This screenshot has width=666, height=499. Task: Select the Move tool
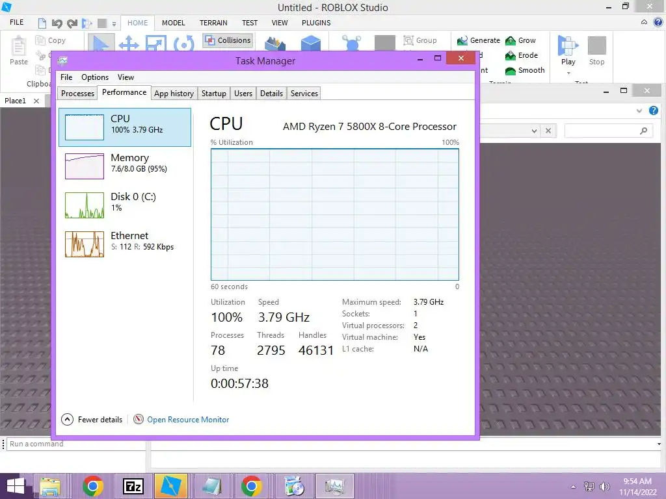(129, 44)
